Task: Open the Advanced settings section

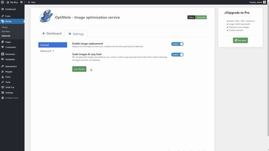Action: 47,51
